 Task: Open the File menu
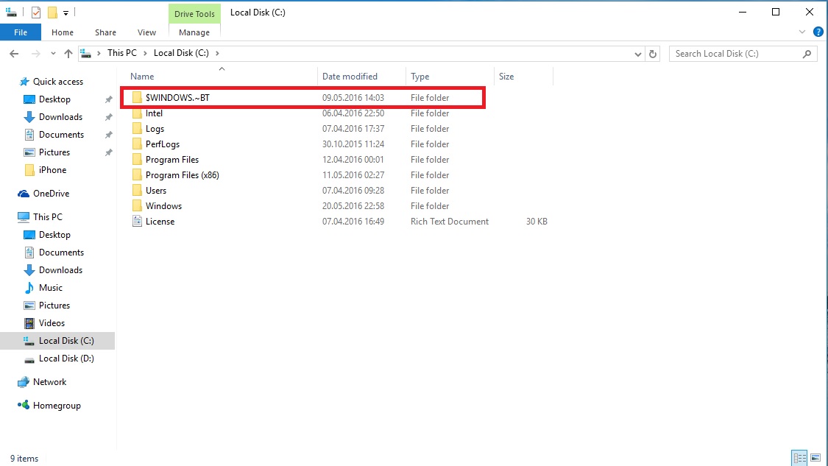click(x=21, y=32)
